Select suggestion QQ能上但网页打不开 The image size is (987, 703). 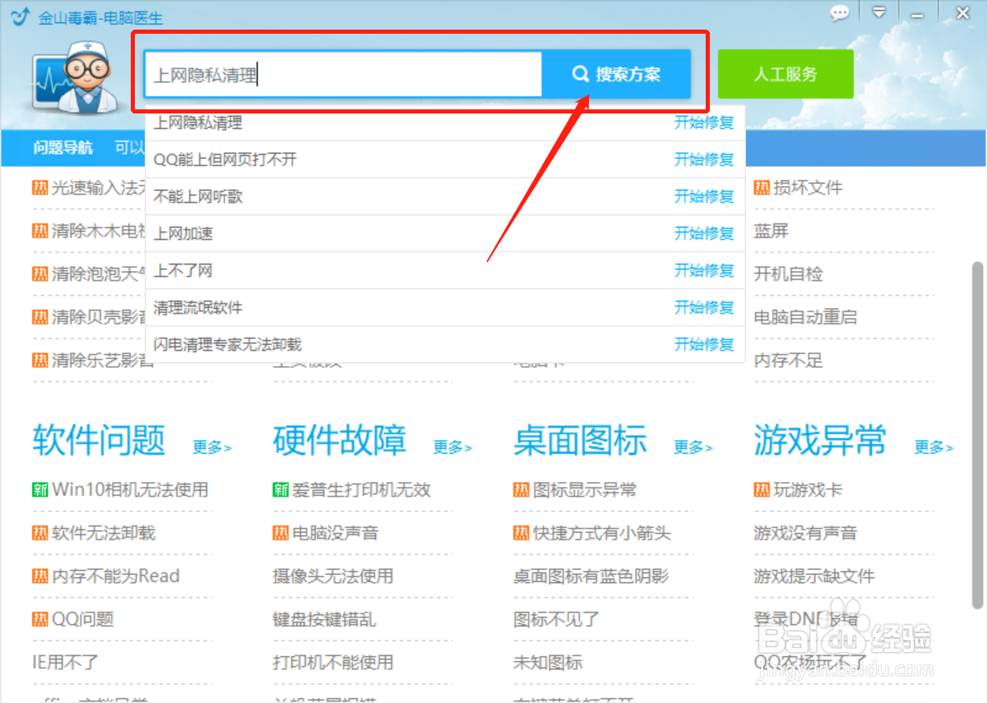pyautogui.click(x=225, y=160)
